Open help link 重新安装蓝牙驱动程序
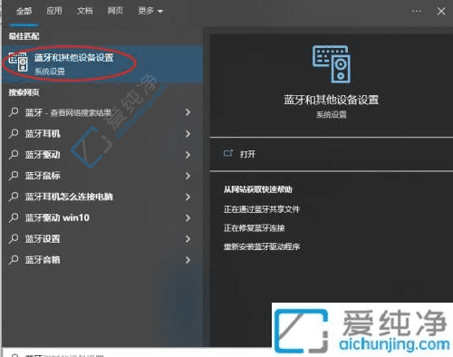 tap(262, 246)
